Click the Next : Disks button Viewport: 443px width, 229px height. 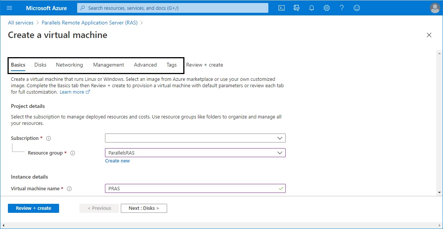coord(144,208)
